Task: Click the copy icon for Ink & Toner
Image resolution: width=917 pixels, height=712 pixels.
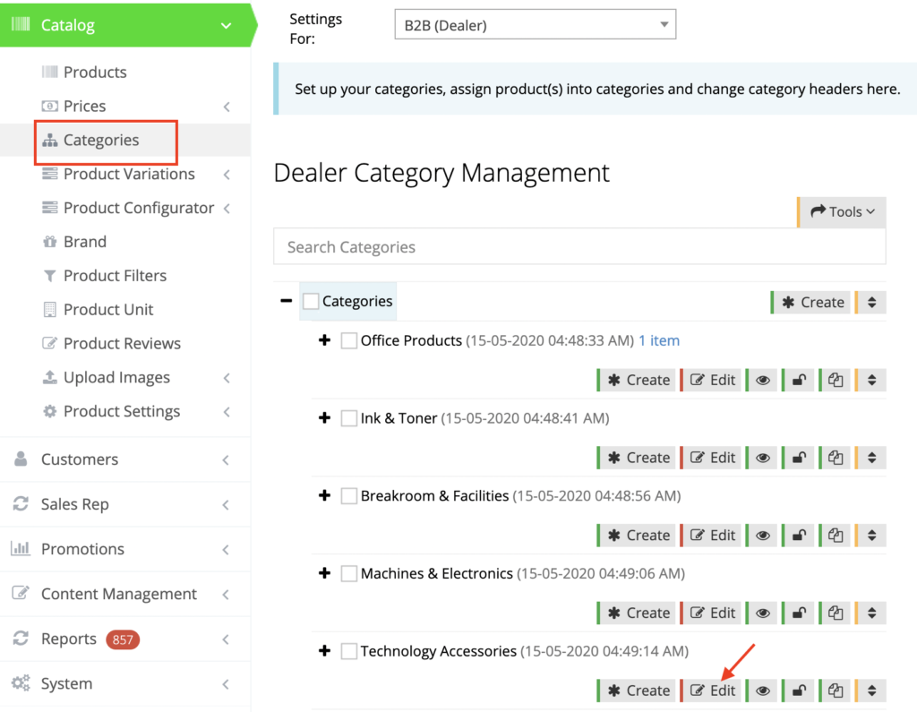Action: 835,458
